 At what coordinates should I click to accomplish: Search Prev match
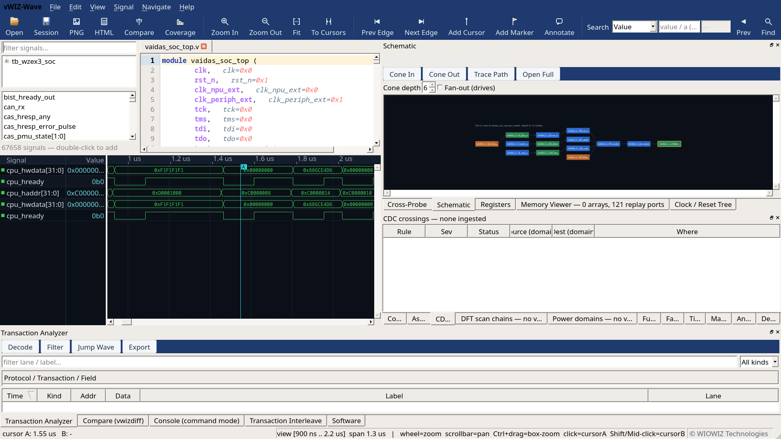[743, 26]
